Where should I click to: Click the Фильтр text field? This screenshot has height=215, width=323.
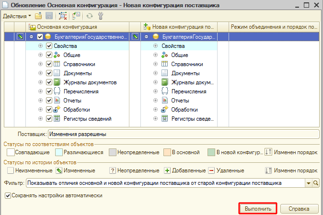tap(165, 183)
